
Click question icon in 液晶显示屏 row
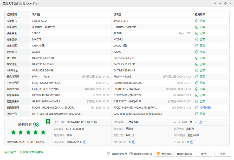coord(197,108)
